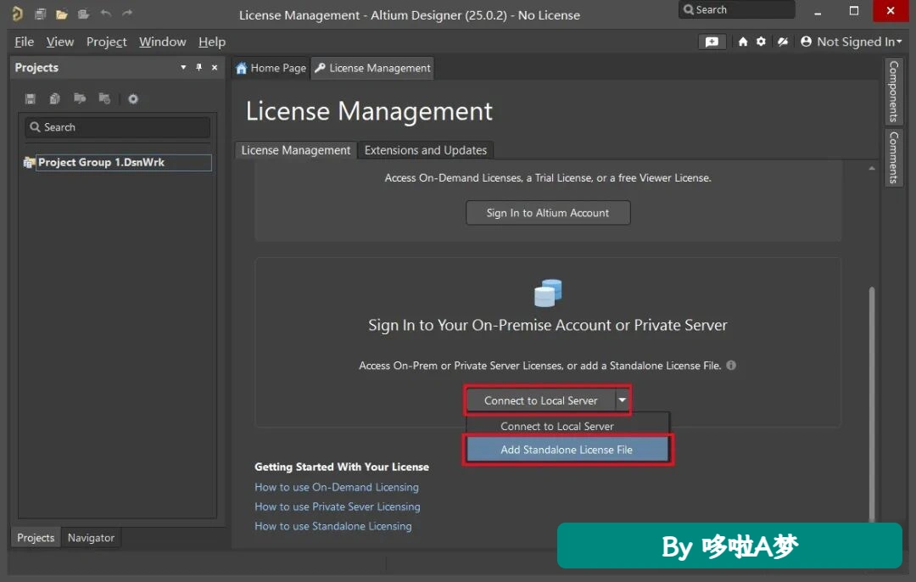Open the Help menu
Image resolution: width=916 pixels, height=582 pixels.
point(212,42)
